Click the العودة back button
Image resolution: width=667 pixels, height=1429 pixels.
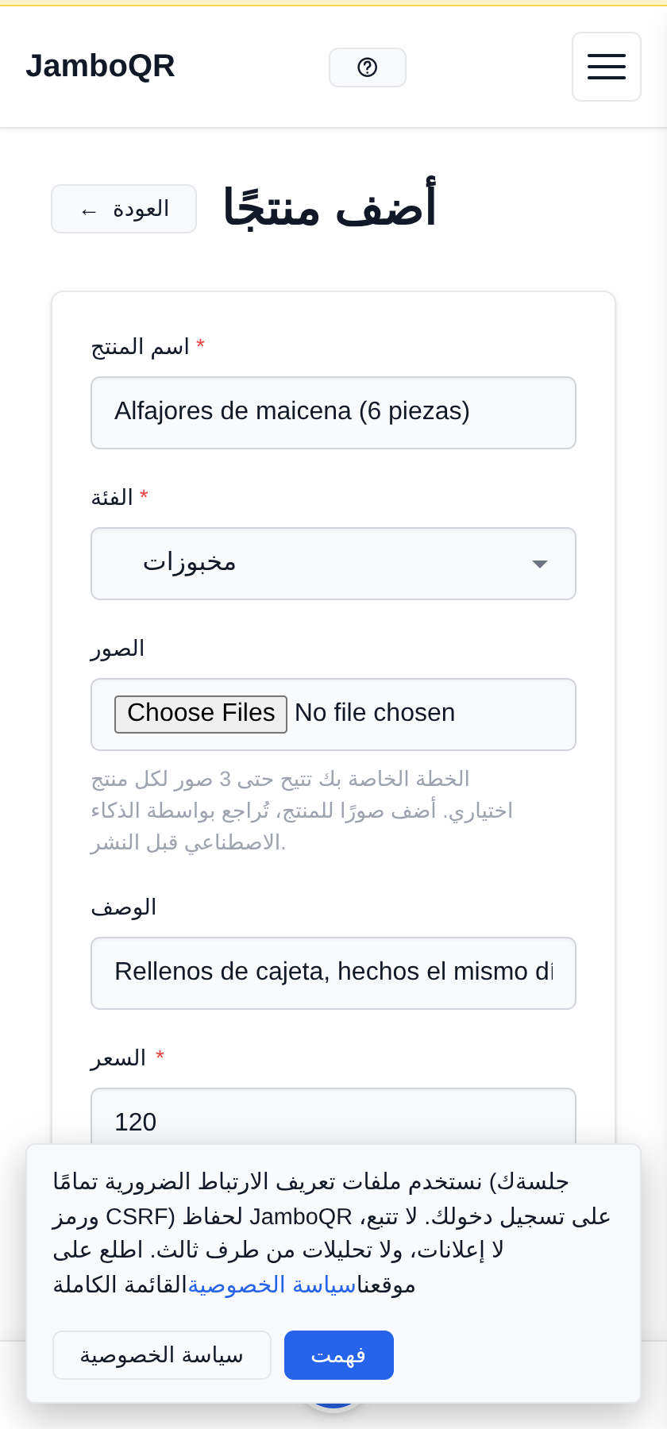click(x=124, y=209)
